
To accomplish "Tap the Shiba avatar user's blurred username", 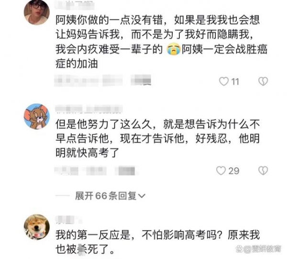I will (x=68, y=219).
